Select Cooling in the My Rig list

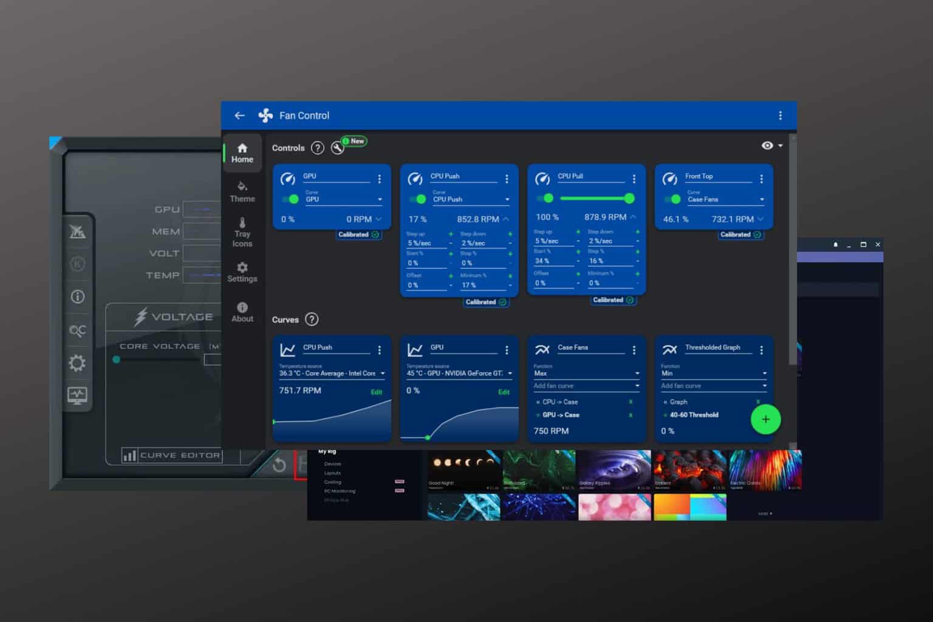pyautogui.click(x=332, y=482)
